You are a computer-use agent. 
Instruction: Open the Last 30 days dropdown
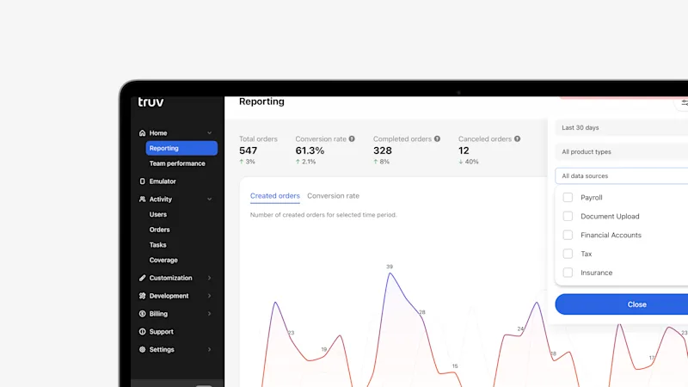point(621,127)
